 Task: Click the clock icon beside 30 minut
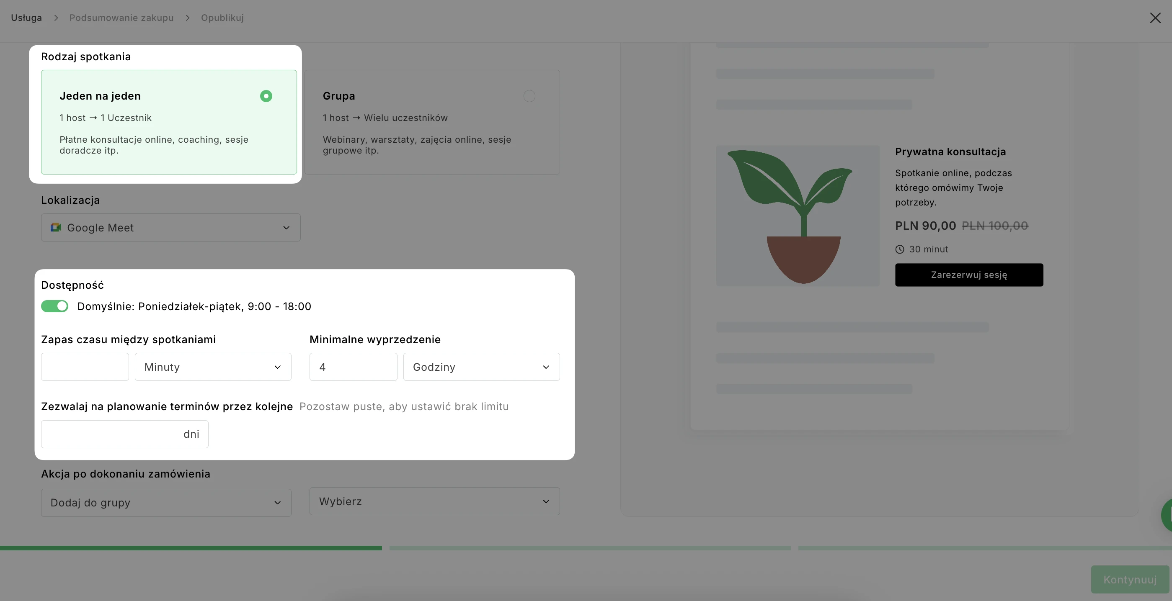tap(899, 249)
